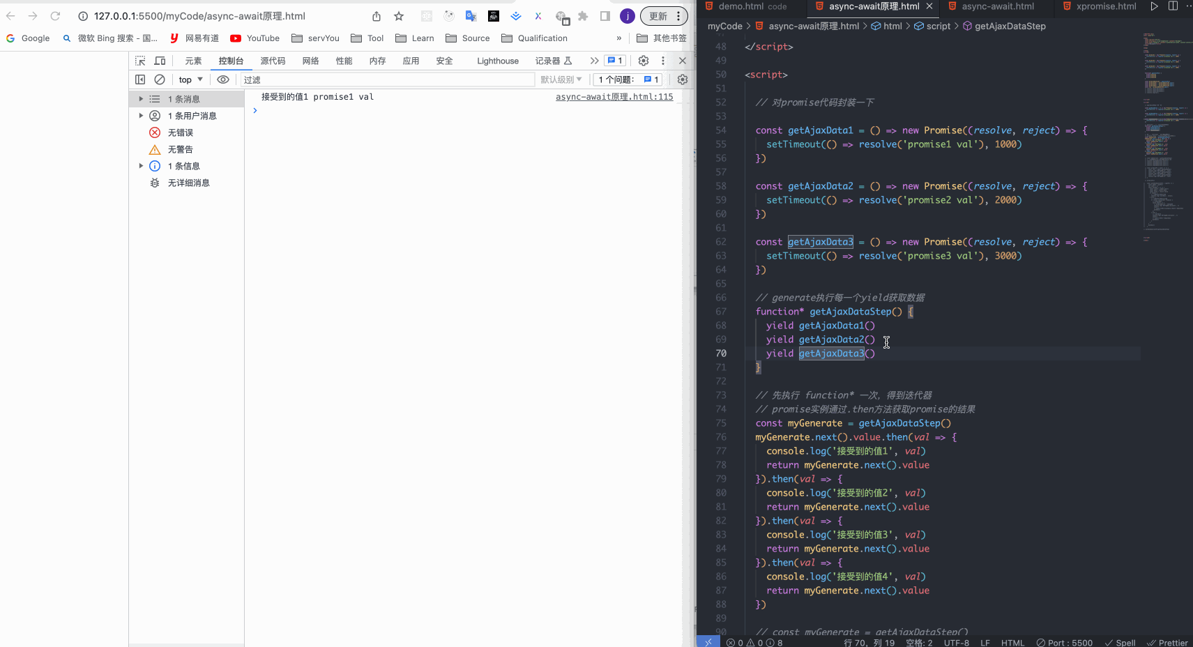
Task: Open console settings gear in the filter bar
Action: coord(683,79)
